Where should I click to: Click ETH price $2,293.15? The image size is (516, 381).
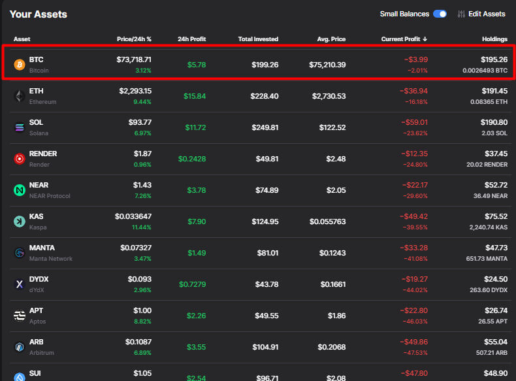pos(135,91)
